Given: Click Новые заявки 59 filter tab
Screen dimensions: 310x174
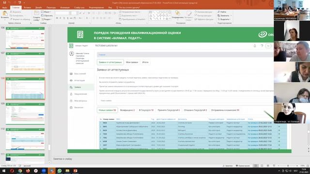Looking at the screenshot, I should (107, 110).
